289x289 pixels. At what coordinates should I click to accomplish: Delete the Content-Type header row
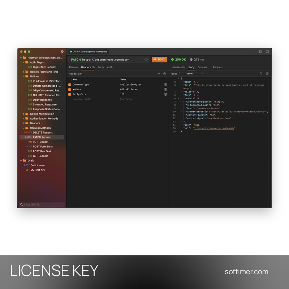click(165, 85)
